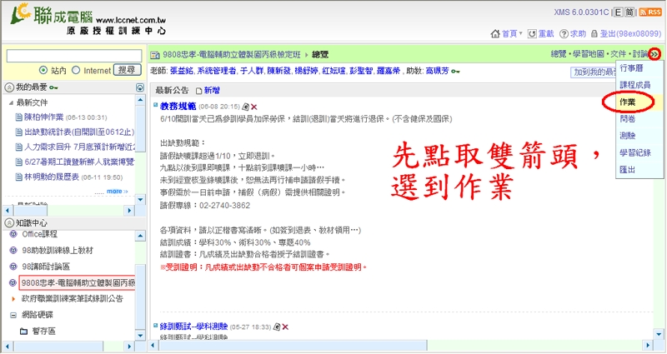The height and width of the screenshot is (354, 667).
Task: Click the 新增 new announcement icon
Action: (198, 90)
